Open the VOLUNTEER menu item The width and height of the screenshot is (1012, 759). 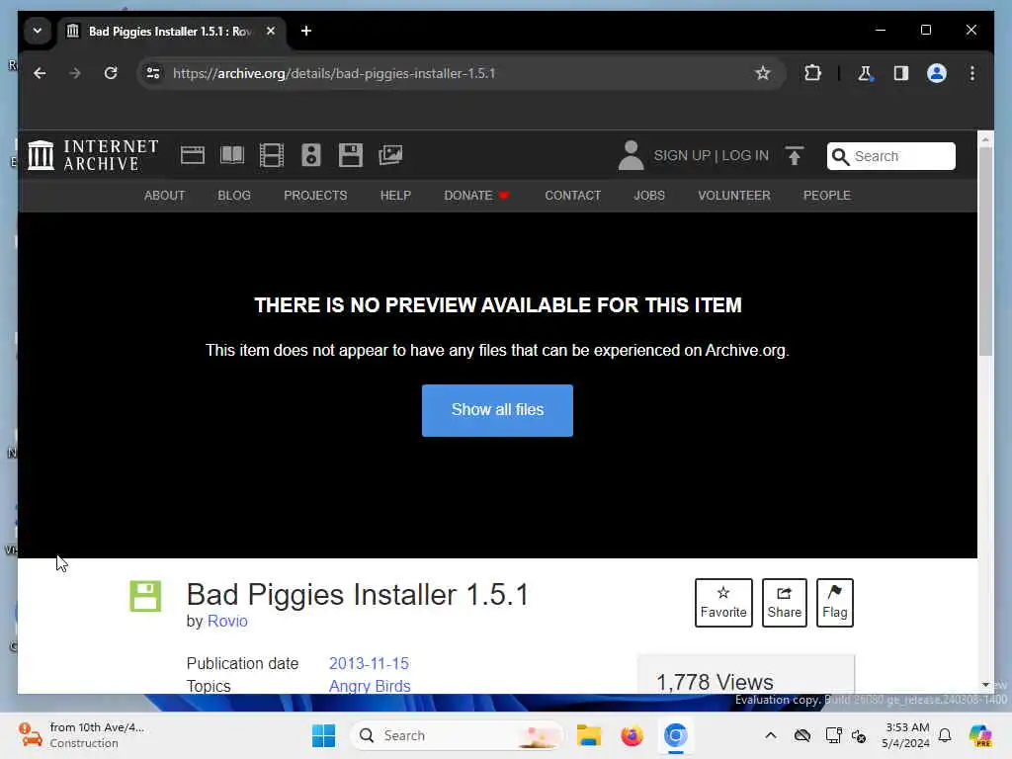(x=734, y=196)
